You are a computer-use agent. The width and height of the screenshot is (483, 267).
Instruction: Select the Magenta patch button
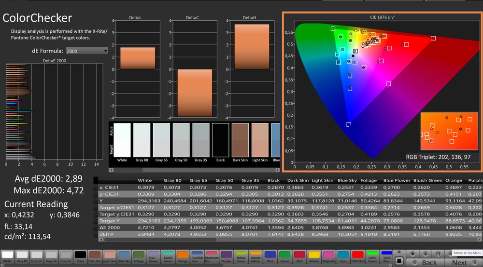coord(328,256)
